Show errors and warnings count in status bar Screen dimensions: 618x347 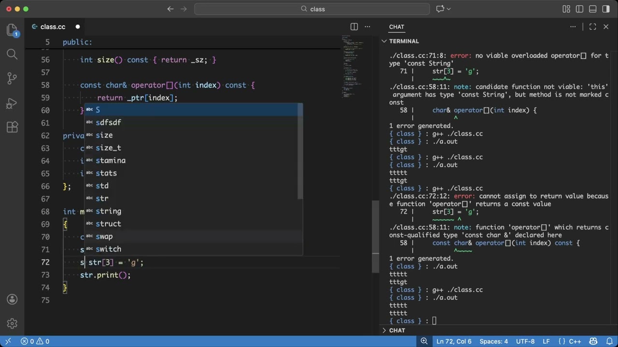click(x=35, y=341)
